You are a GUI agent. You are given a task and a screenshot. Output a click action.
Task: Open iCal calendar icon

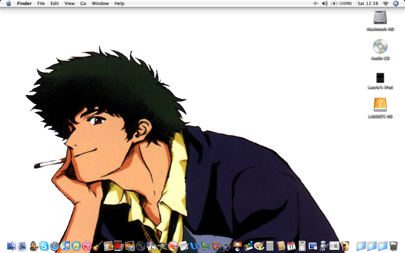click(291, 246)
